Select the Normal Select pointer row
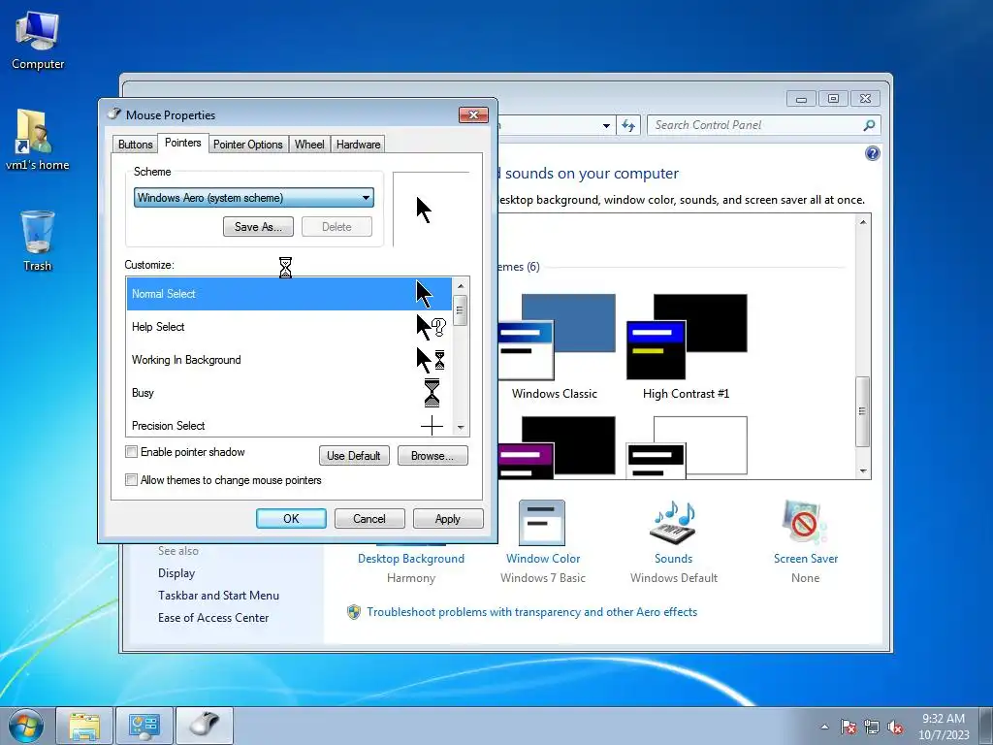Viewport: 993px width, 745px height. [289, 294]
